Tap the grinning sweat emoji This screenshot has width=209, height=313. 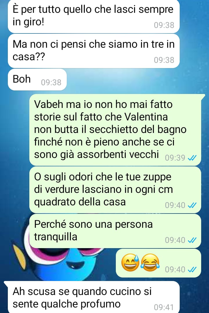[x=131, y=262]
